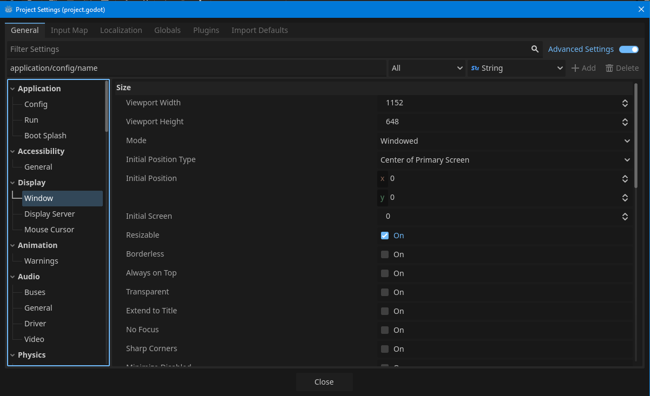Open the Initial Position Type dropdown
650x396 pixels.
[505, 160]
